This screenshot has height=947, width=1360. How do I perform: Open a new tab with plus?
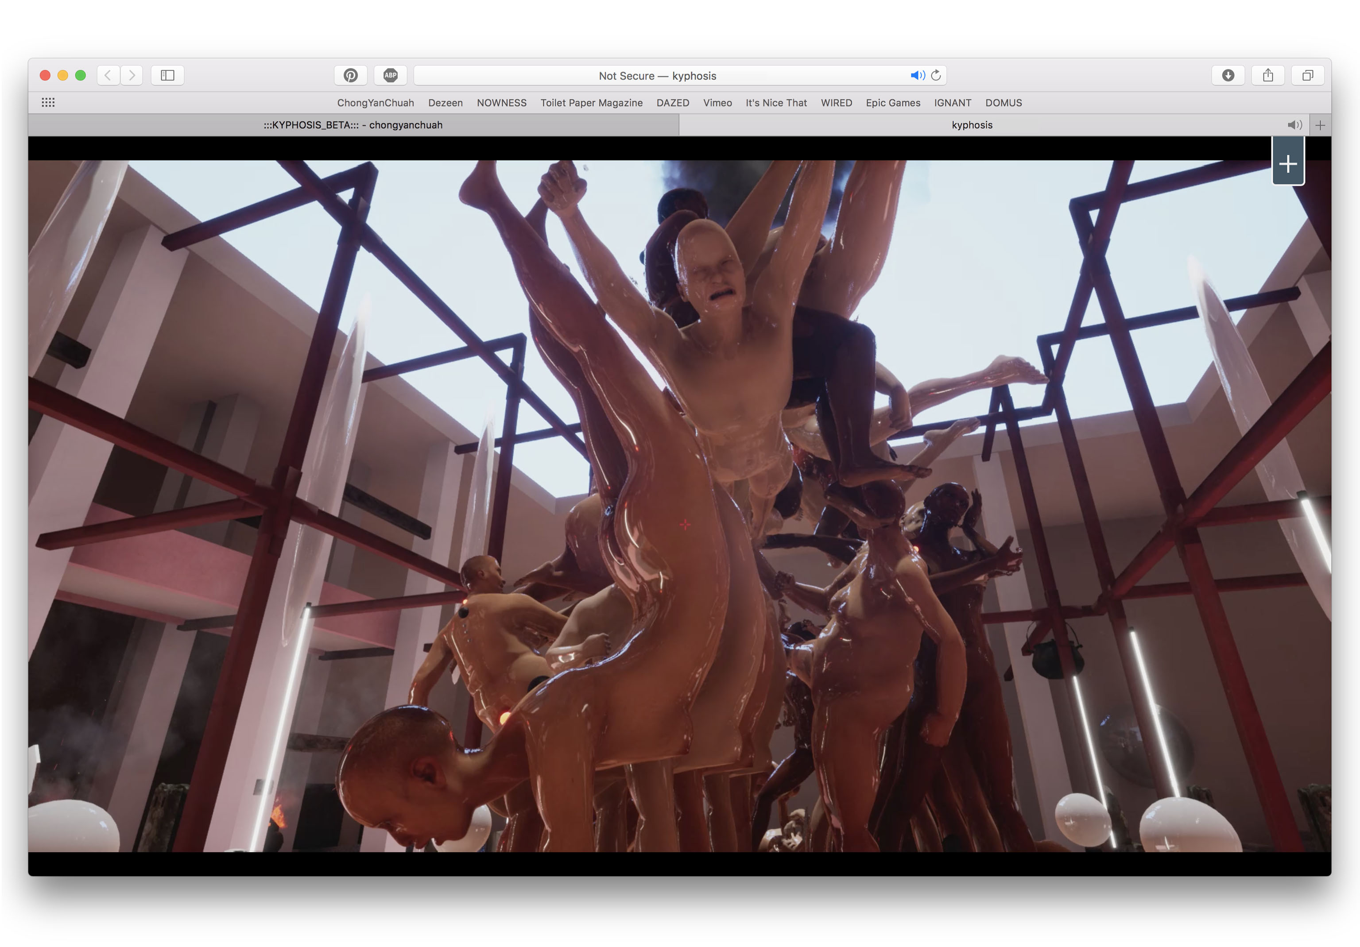(1320, 125)
